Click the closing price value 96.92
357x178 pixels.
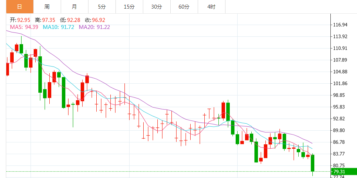99,20
